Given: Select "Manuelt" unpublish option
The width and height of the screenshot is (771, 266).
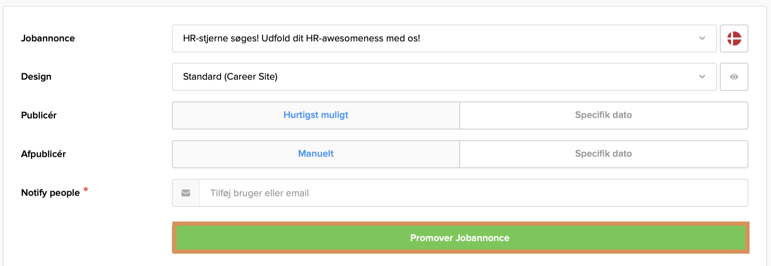Looking at the screenshot, I should click(x=316, y=154).
